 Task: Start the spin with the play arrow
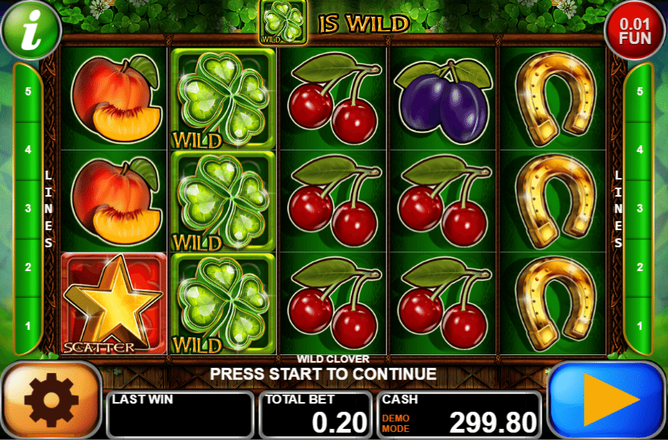[x=607, y=400]
